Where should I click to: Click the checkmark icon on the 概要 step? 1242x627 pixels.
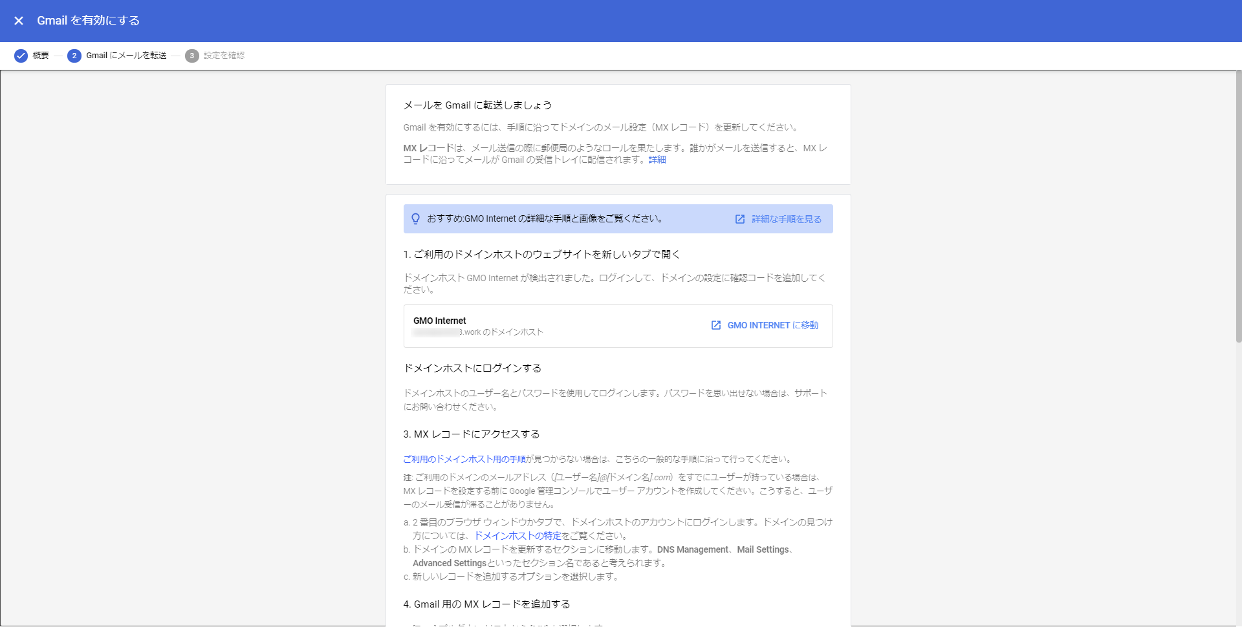[x=21, y=56]
